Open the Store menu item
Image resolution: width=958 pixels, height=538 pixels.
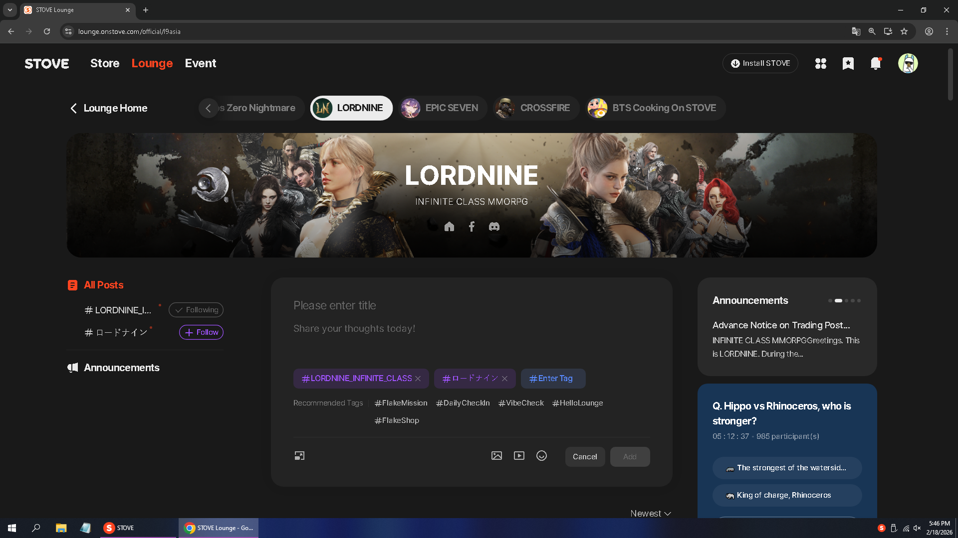105,63
